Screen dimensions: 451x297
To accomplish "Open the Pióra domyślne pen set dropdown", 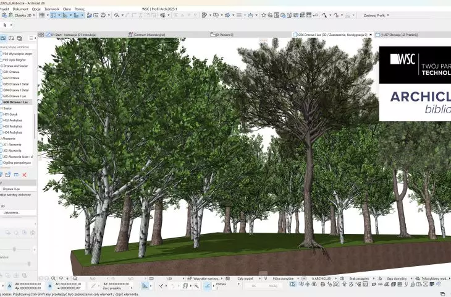I will point(283,278).
